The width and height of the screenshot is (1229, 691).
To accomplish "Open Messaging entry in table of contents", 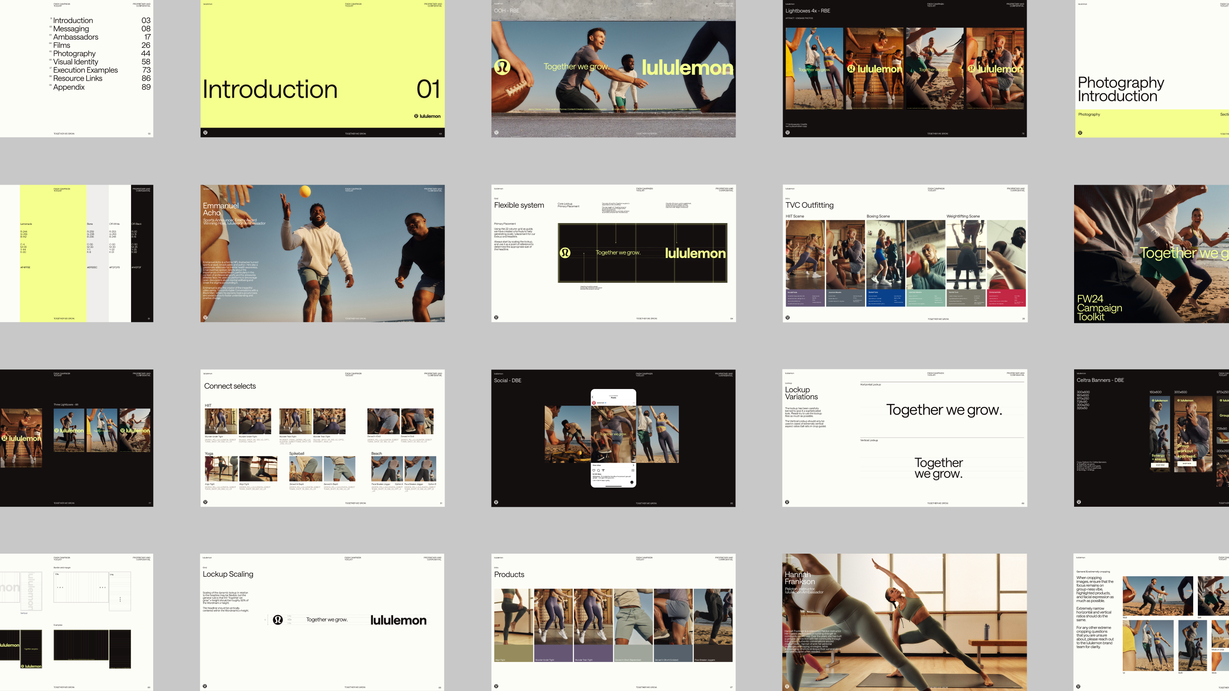I will 71,29.
